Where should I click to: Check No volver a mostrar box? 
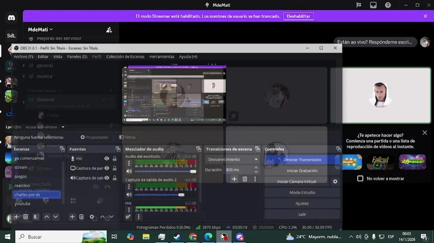[x=360, y=178]
